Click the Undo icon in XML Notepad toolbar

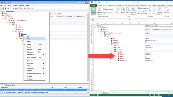click(8, 8)
